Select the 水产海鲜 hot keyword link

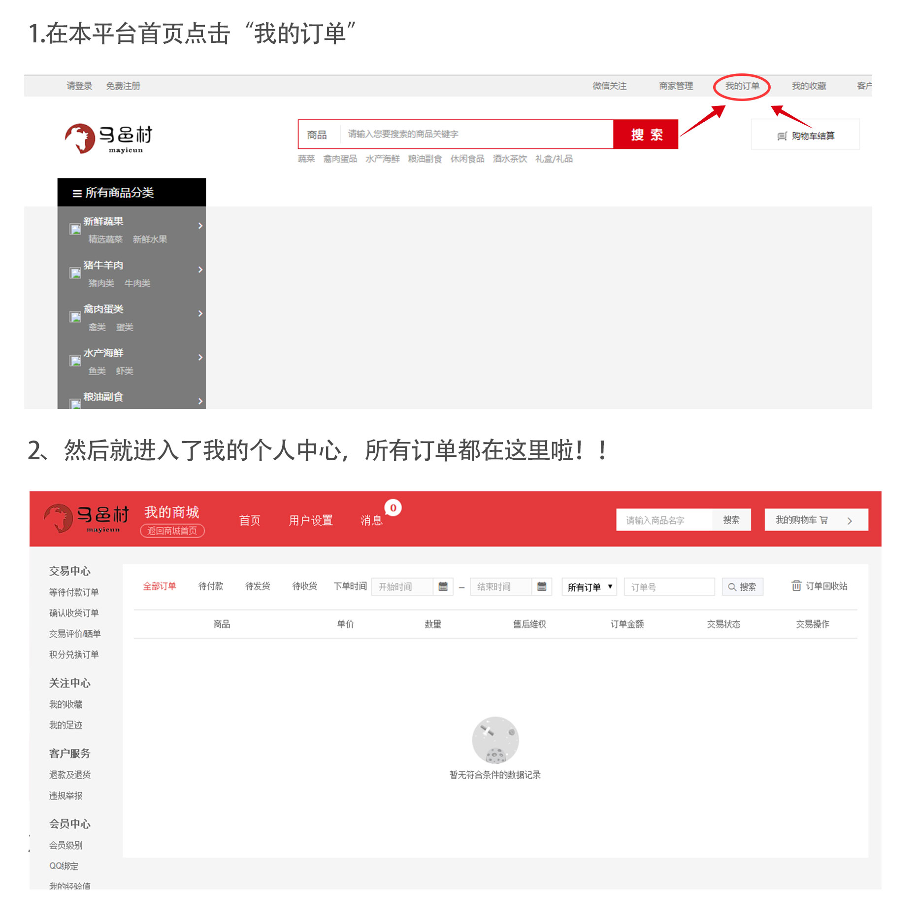pos(382,159)
